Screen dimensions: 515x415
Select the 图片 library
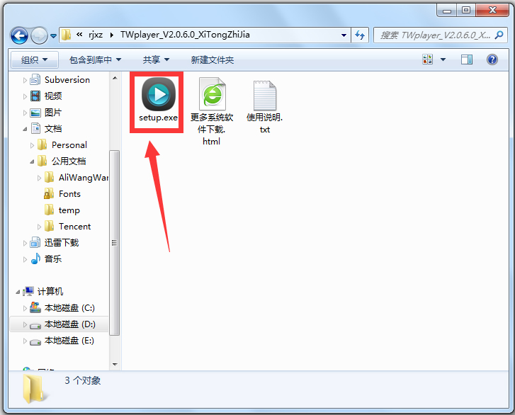[x=53, y=113]
